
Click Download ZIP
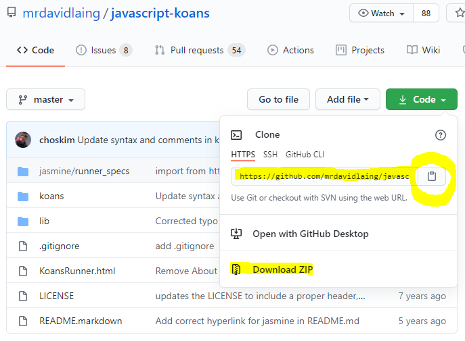282,269
